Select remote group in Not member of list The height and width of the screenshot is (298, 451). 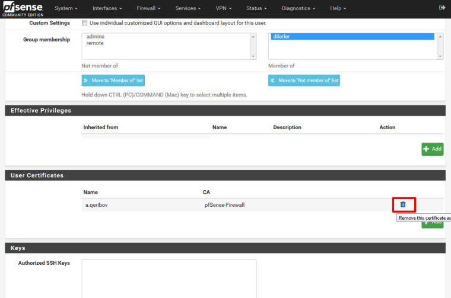coord(95,43)
